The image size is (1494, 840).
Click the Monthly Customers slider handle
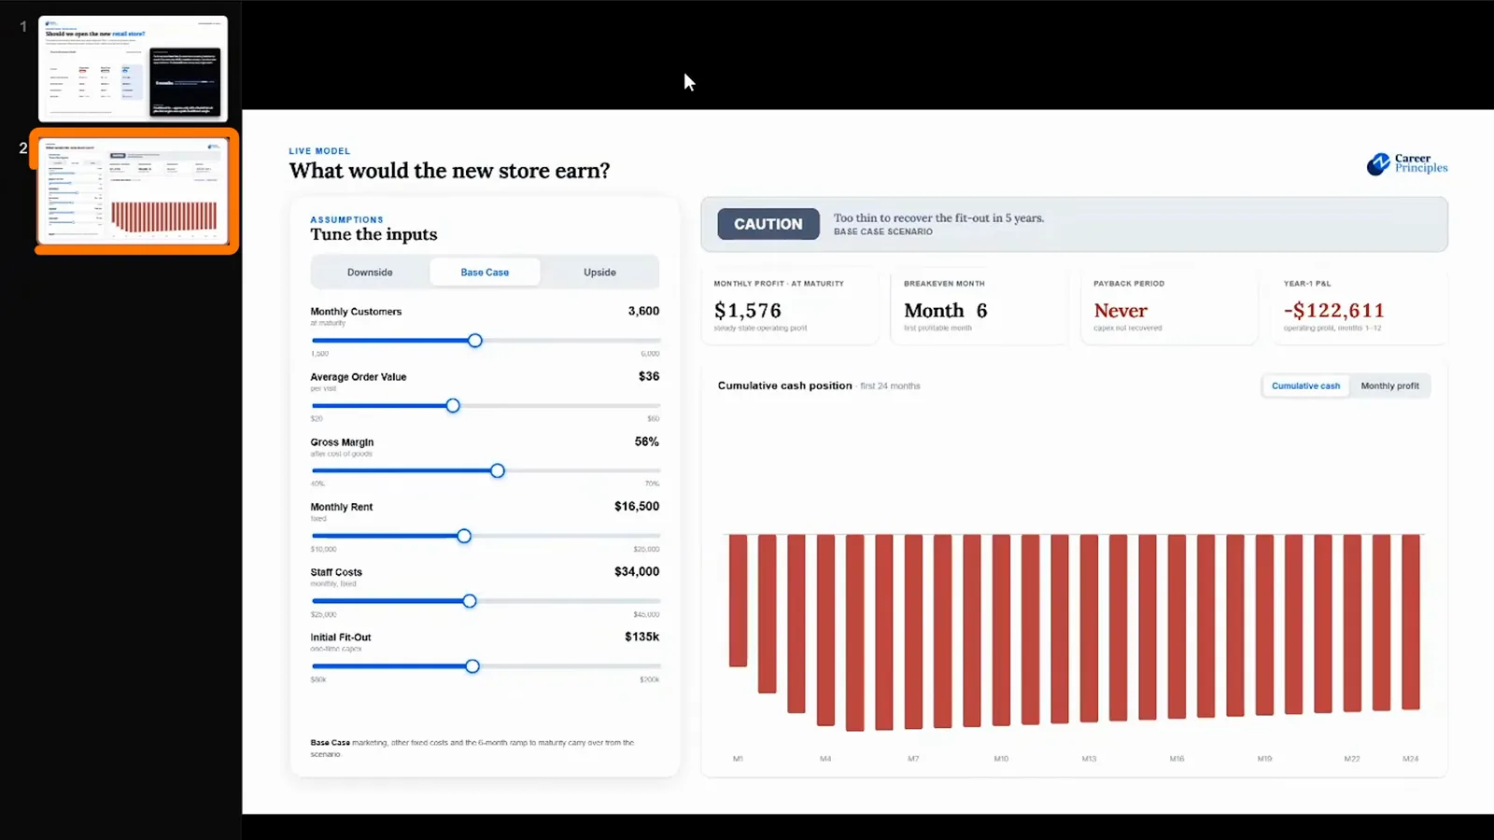click(475, 341)
